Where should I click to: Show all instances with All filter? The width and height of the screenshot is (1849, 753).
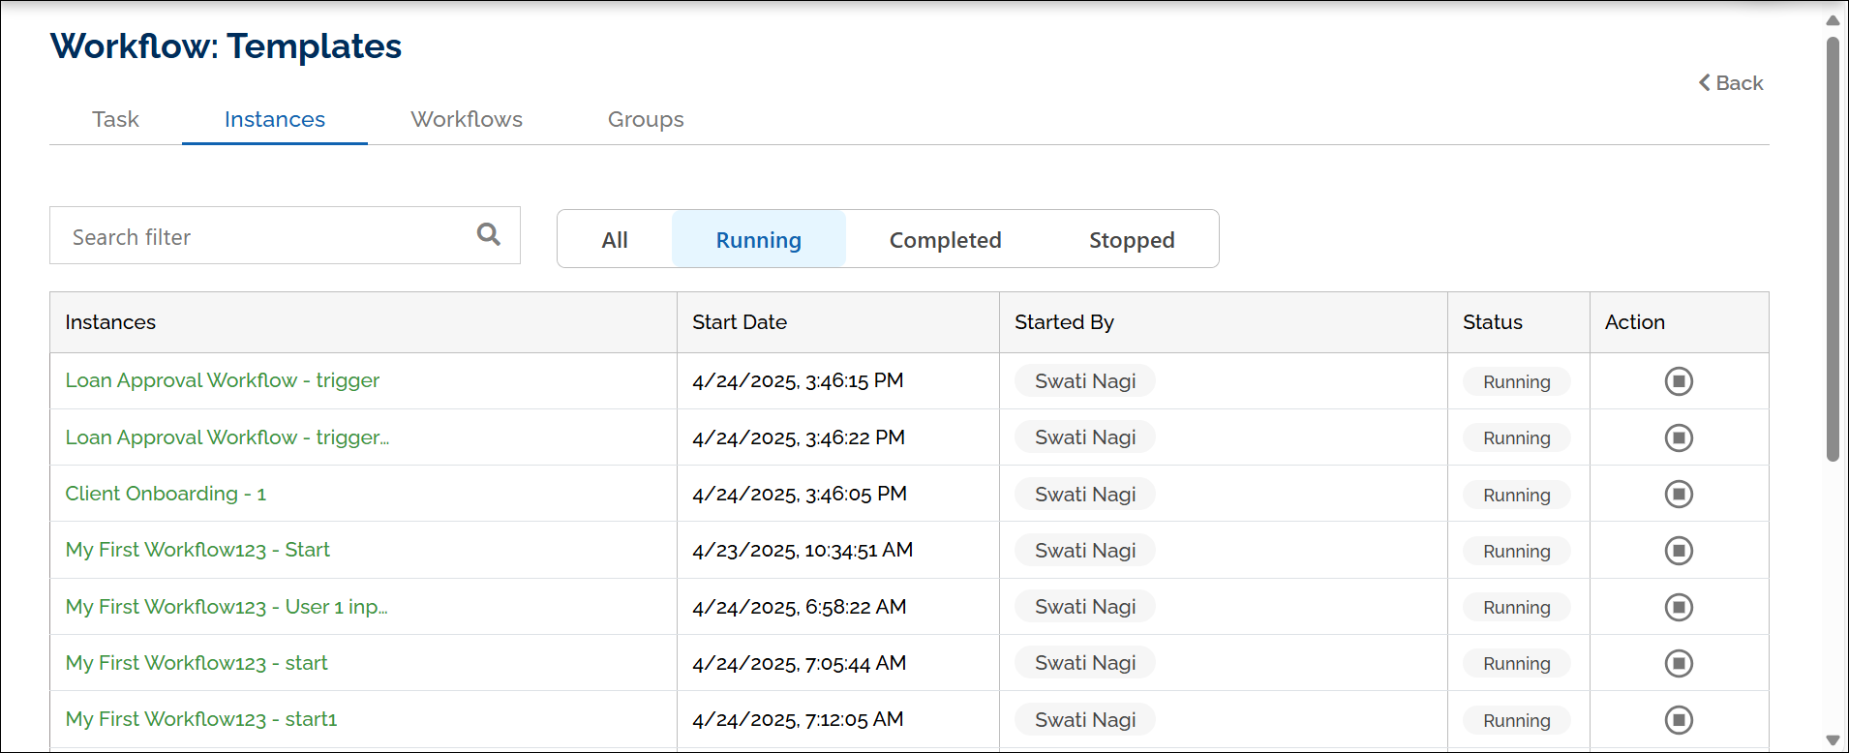click(x=614, y=240)
